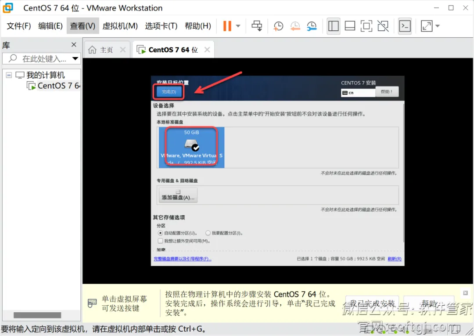
Task: Close the 主页 tab
Action: click(x=122, y=50)
